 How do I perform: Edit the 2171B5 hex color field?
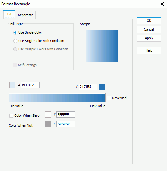[x=88, y=87]
